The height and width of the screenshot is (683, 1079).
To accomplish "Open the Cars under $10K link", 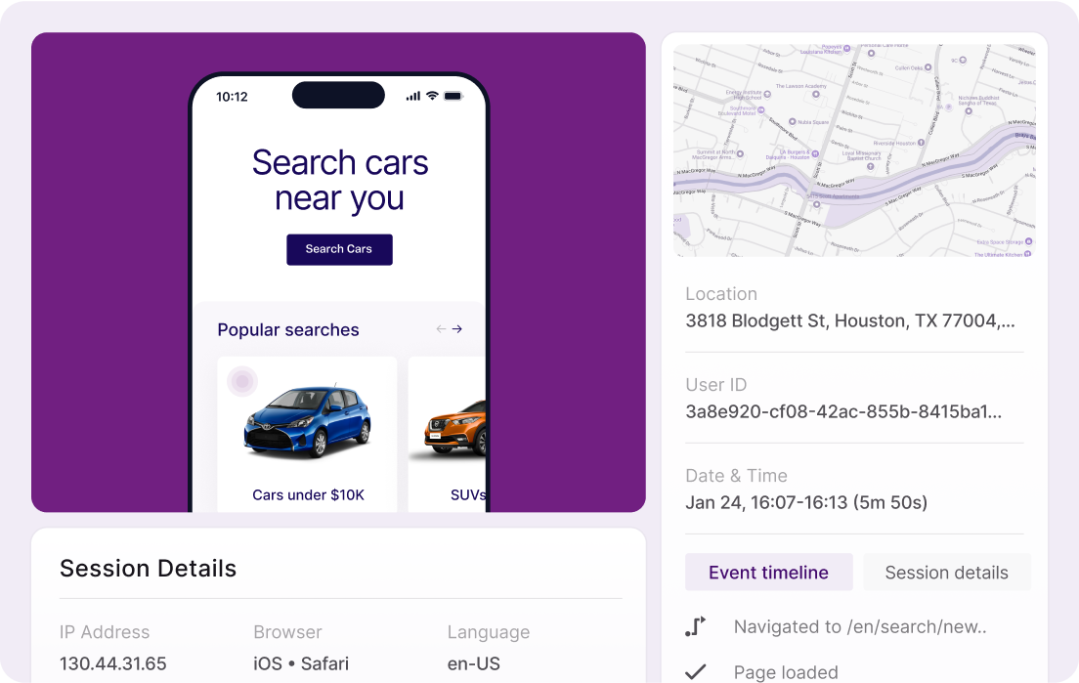I will (x=308, y=494).
